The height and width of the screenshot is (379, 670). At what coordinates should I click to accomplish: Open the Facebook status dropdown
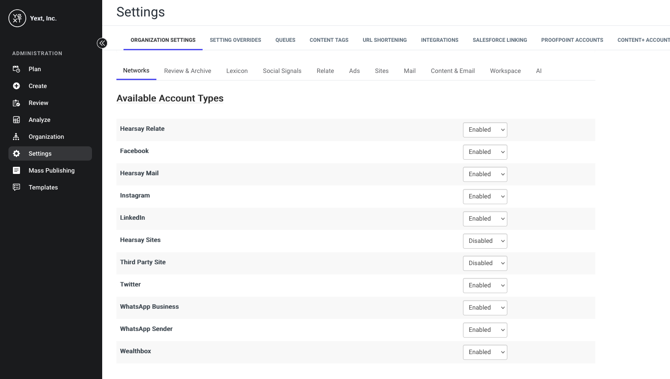(x=485, y=152)
